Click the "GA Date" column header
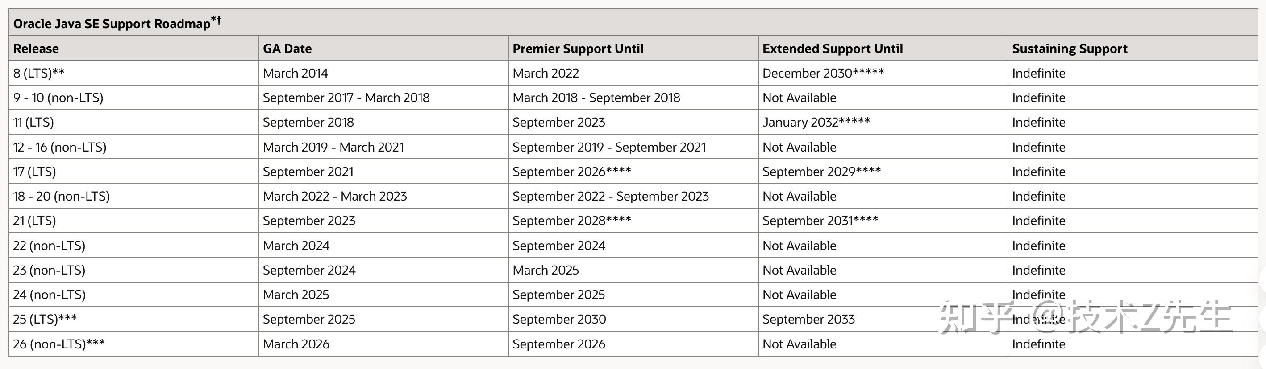Image resolution: width=1266 pixels, height=369 pixels. [287, 49]
